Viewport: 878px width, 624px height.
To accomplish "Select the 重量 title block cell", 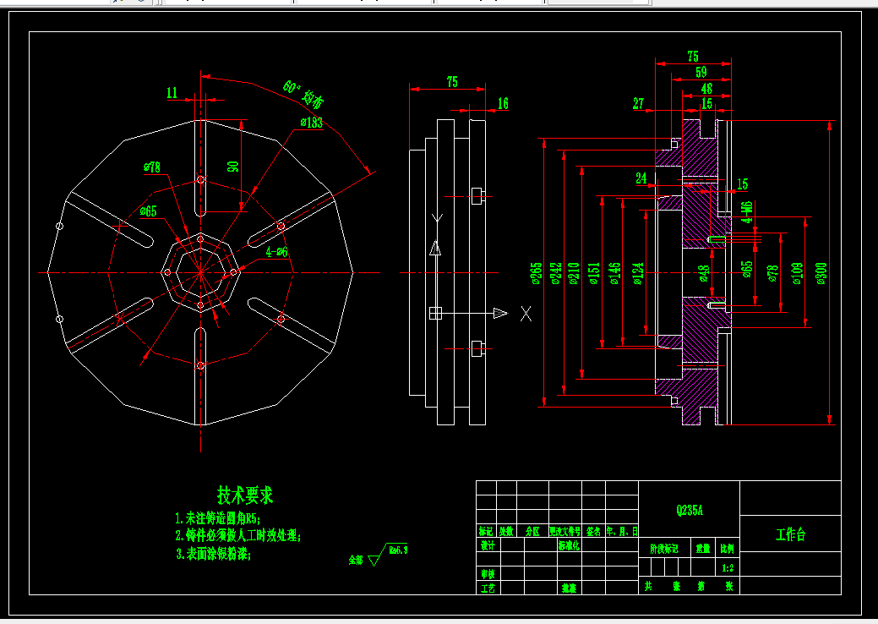I will (x=703, y=549).
